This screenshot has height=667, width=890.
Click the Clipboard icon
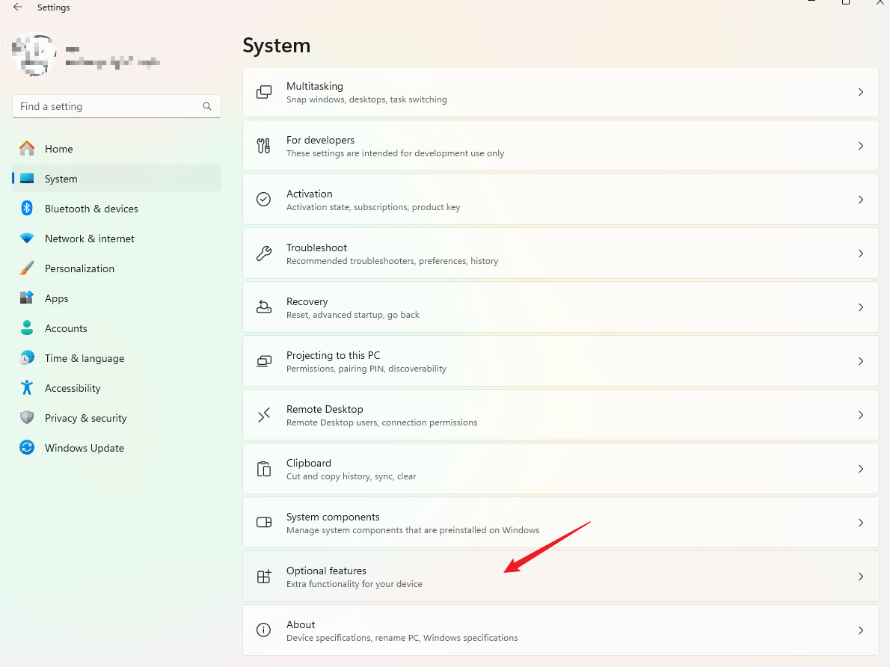(x=264, y=469)
